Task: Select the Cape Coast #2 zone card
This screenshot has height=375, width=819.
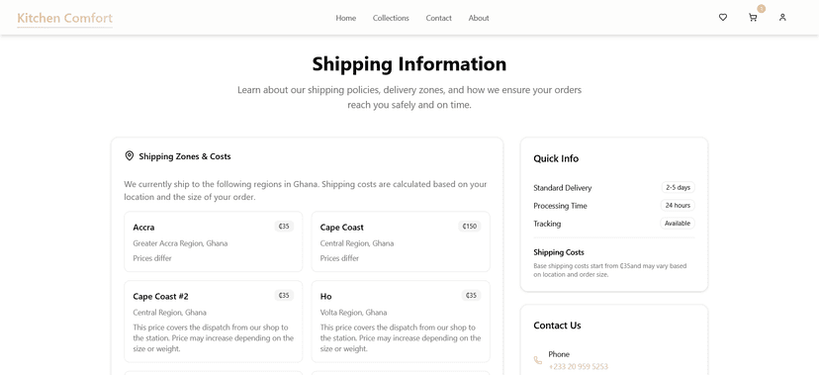Action: [213, 322]
